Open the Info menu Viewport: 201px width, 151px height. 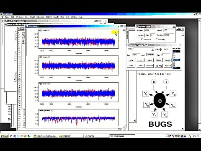pos(27,17)
